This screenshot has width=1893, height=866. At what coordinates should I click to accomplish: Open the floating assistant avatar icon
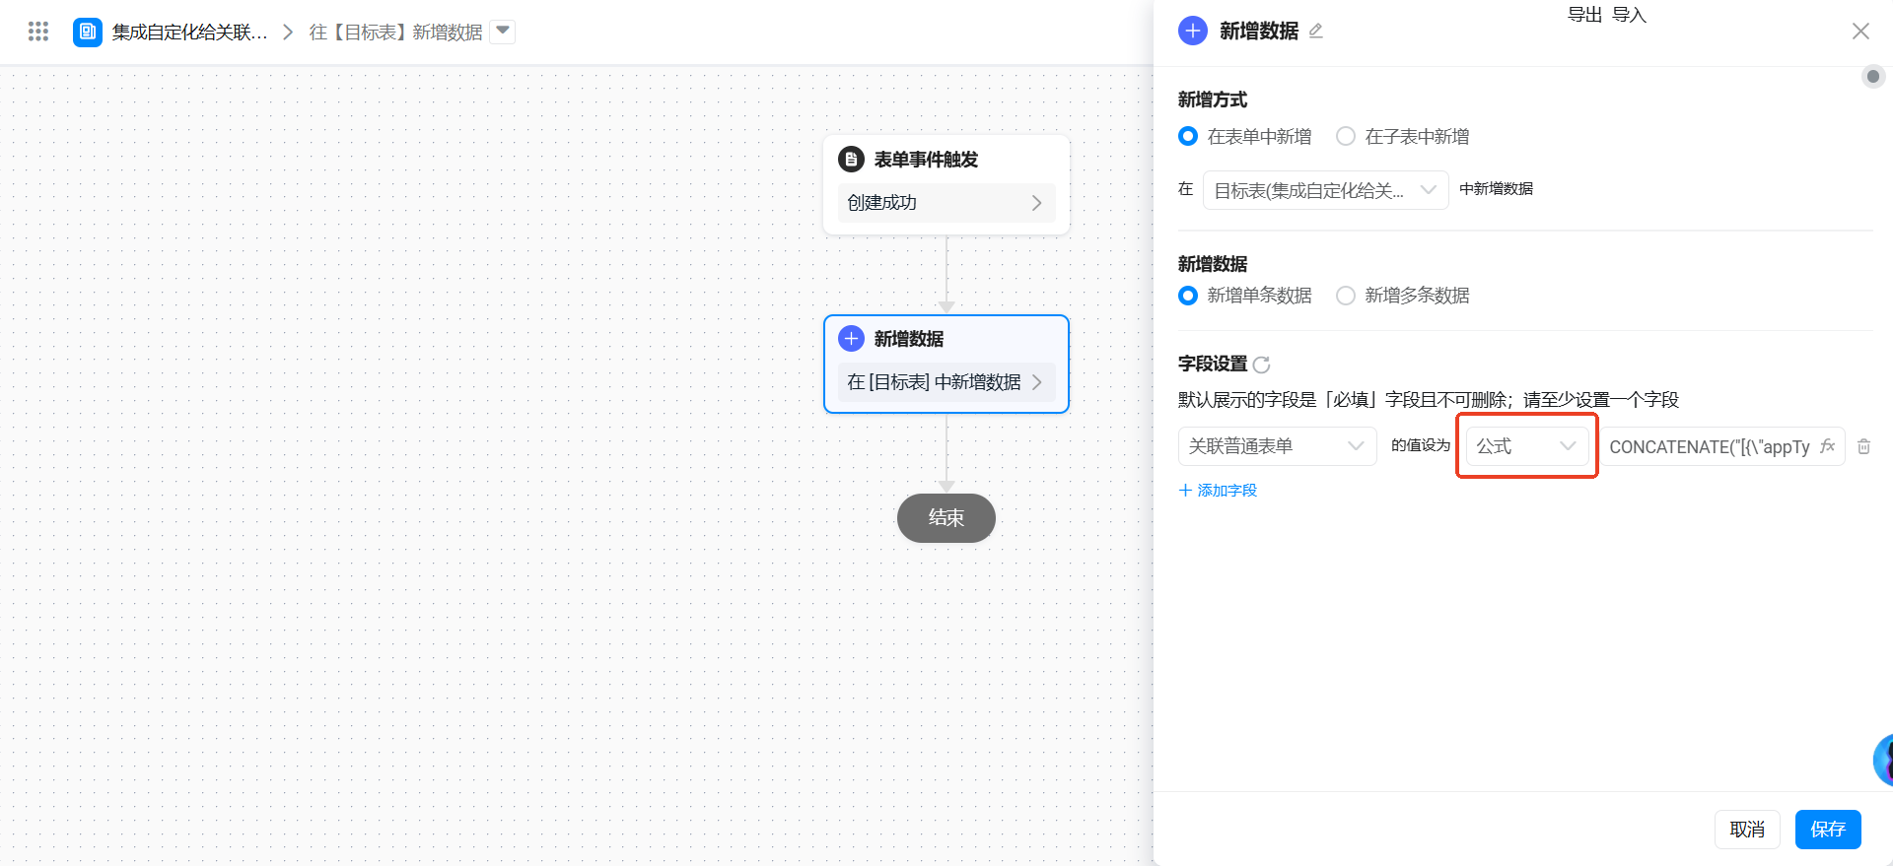(x=1883, y=760)
